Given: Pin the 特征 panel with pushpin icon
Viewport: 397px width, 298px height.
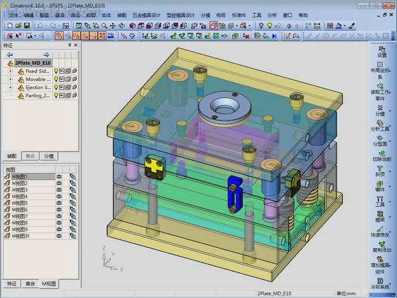Looking at the screenshot, I should [x=69, y=45].
